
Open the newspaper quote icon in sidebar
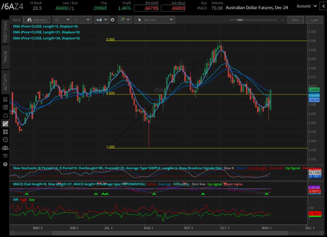[x=5, y=99]
